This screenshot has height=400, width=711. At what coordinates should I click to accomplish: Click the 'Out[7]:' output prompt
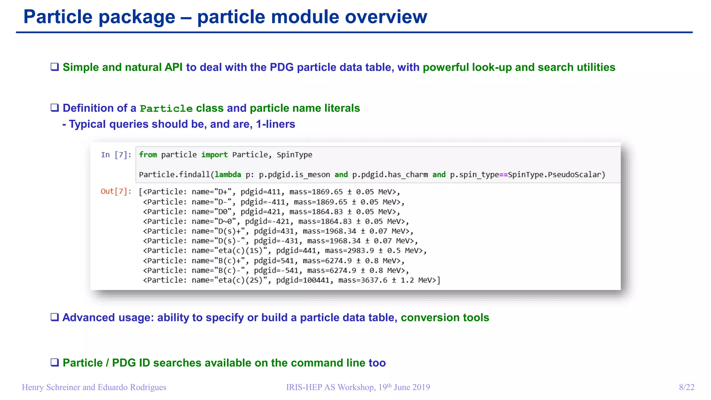coord(116,191)
